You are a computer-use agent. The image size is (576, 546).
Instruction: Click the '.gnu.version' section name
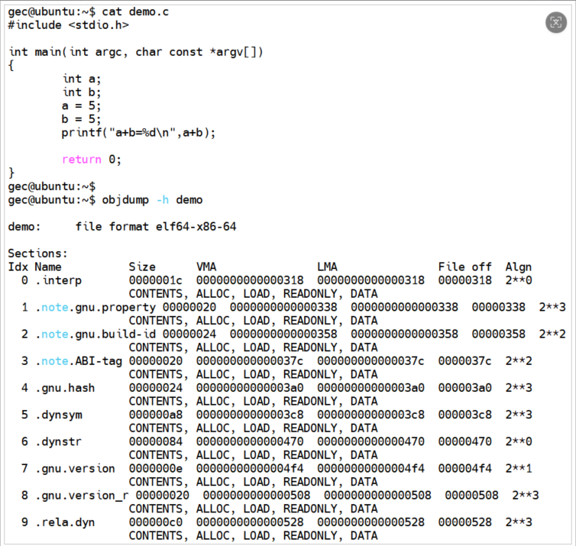click(x=76, y=469)
